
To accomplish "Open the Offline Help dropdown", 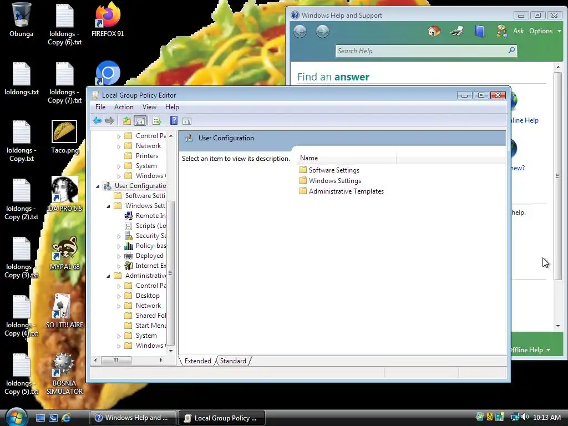I will tap(531, 350).
